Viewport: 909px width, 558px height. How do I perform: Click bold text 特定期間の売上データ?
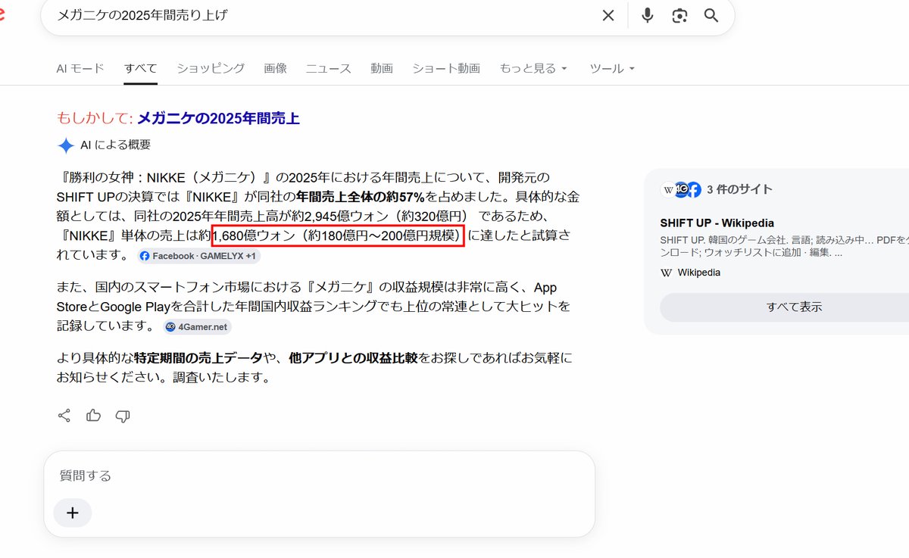[x=198, y=357]
